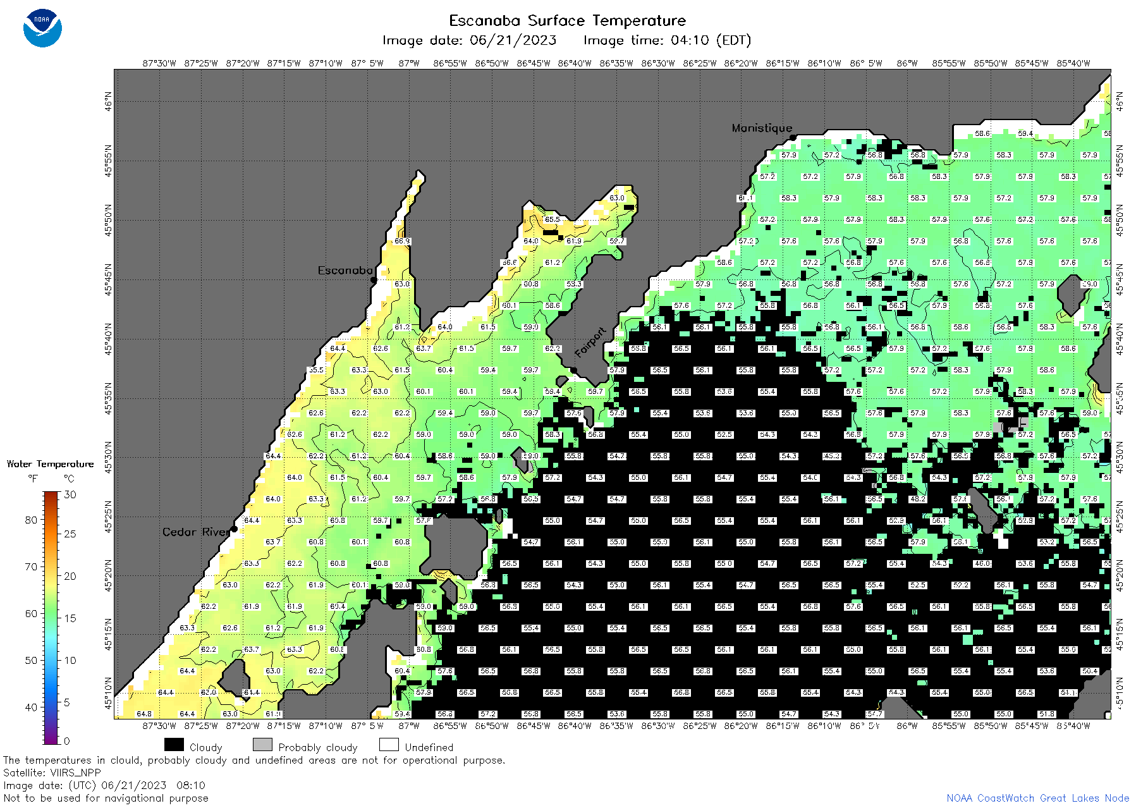
Task: Click the 80 °F tick on scale
Action: [31, 520]
